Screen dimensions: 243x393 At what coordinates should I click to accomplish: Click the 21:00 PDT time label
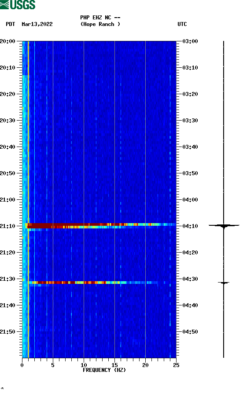tap(7, 200)
